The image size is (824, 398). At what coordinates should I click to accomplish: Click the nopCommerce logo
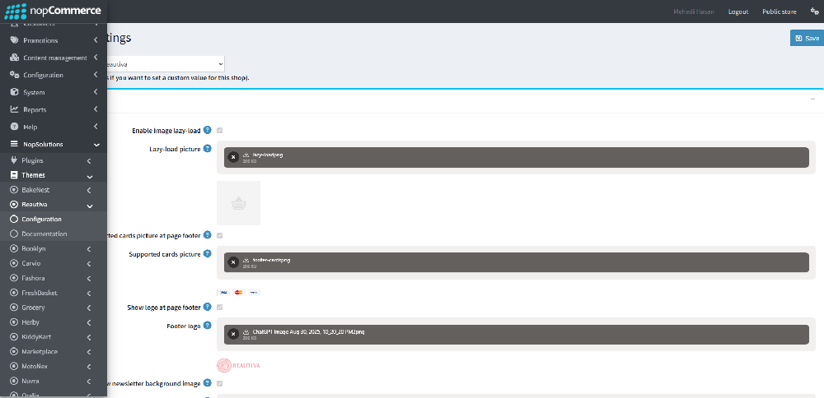coord(53,12)
